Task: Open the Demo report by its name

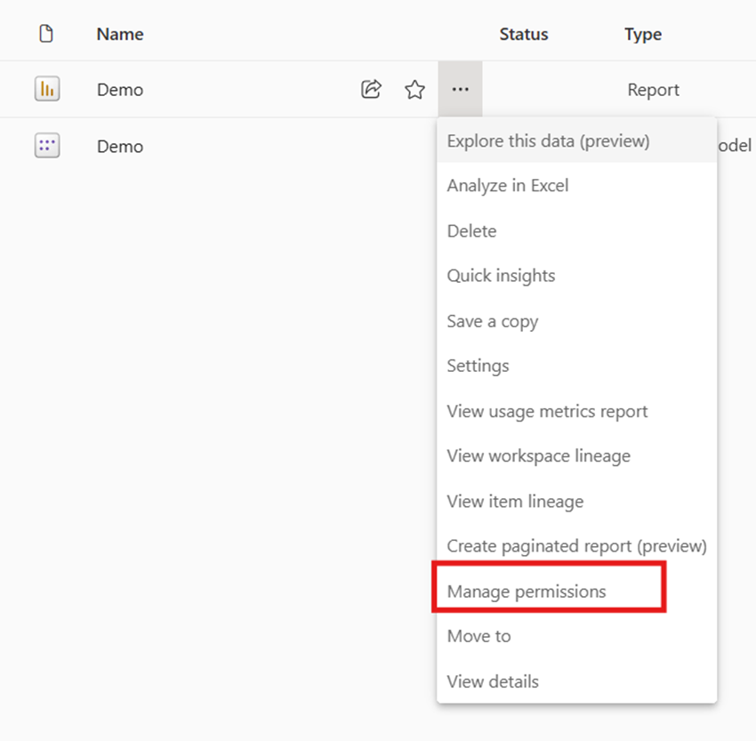Action: [x=120, y=90]
